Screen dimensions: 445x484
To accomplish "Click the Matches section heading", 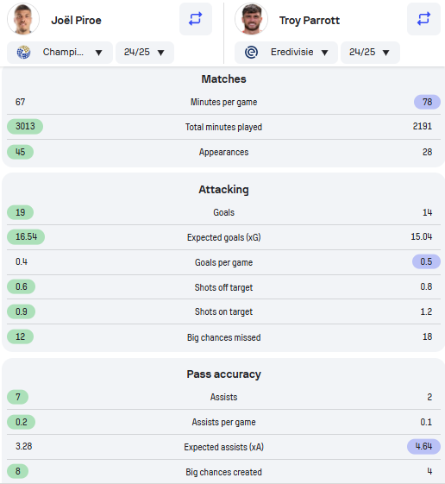I will pos(223,79).
